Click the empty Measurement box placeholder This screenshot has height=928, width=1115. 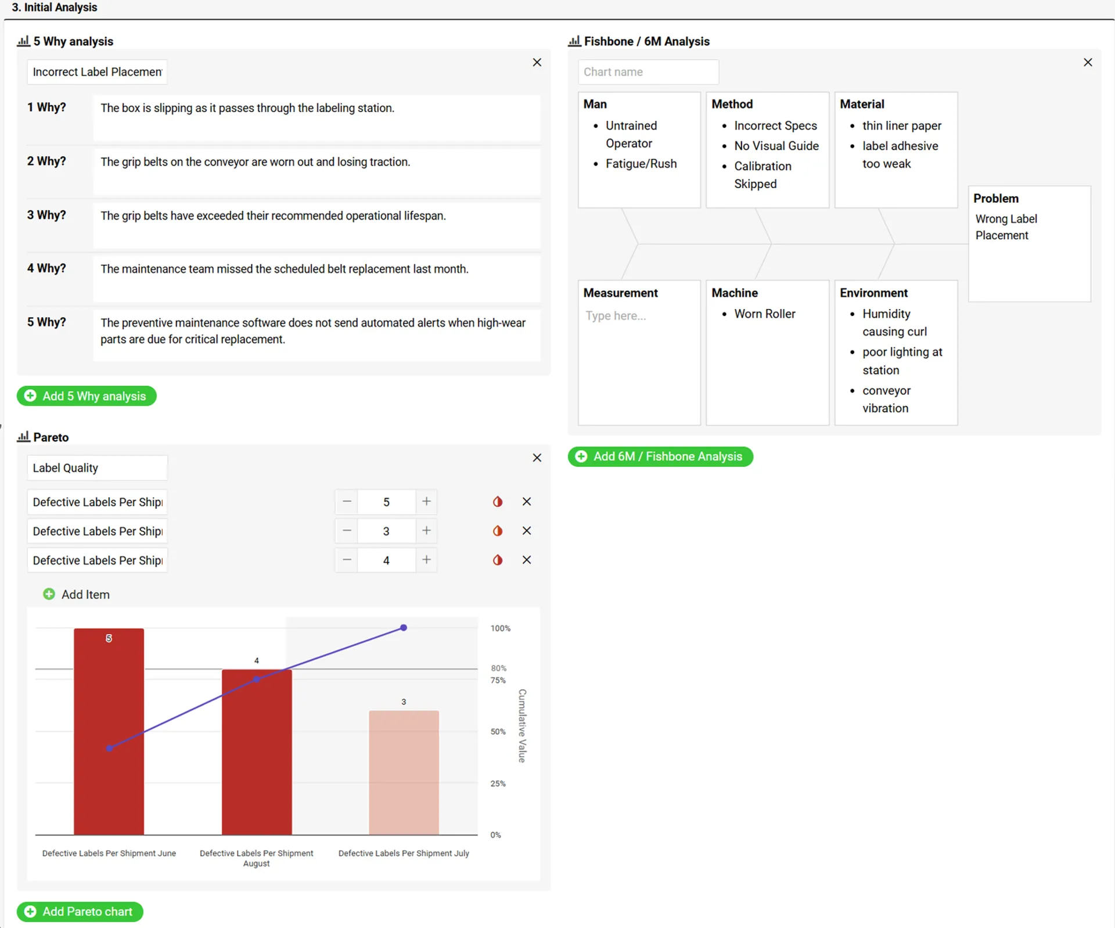pos(616,316)
